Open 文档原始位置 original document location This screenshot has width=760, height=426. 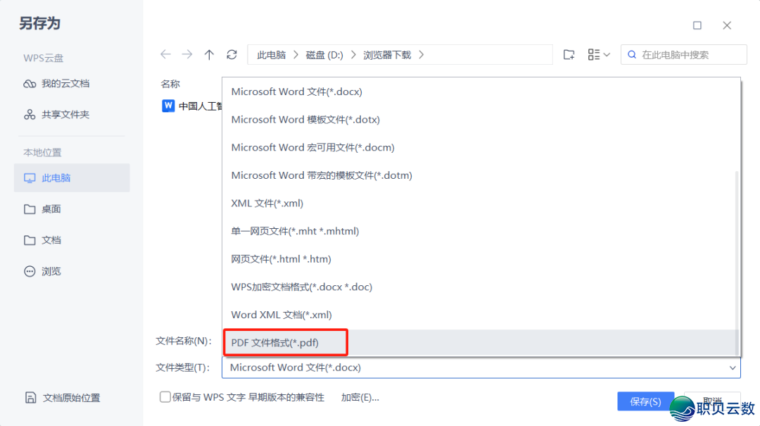click(63, 398)
